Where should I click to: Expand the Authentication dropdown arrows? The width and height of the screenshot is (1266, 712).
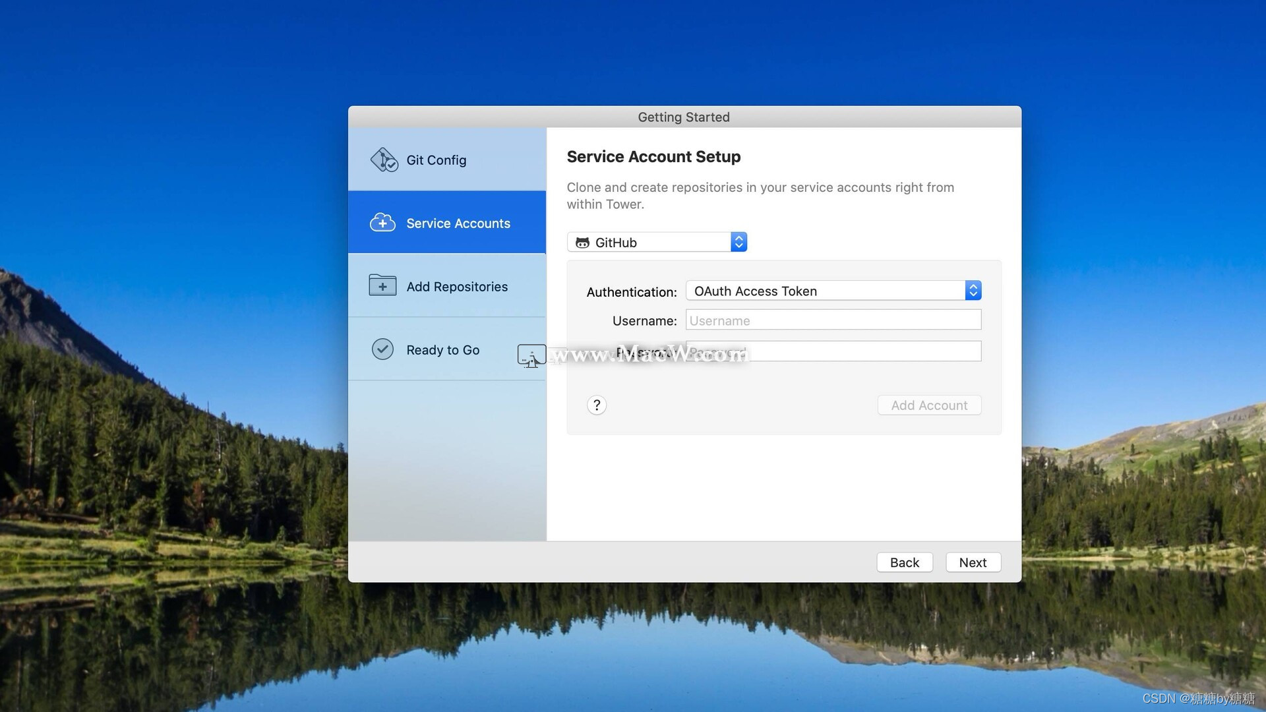pyautogui.click(x=973, y=291)
